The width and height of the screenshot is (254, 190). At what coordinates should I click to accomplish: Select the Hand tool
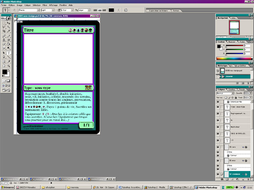[4, 66]
